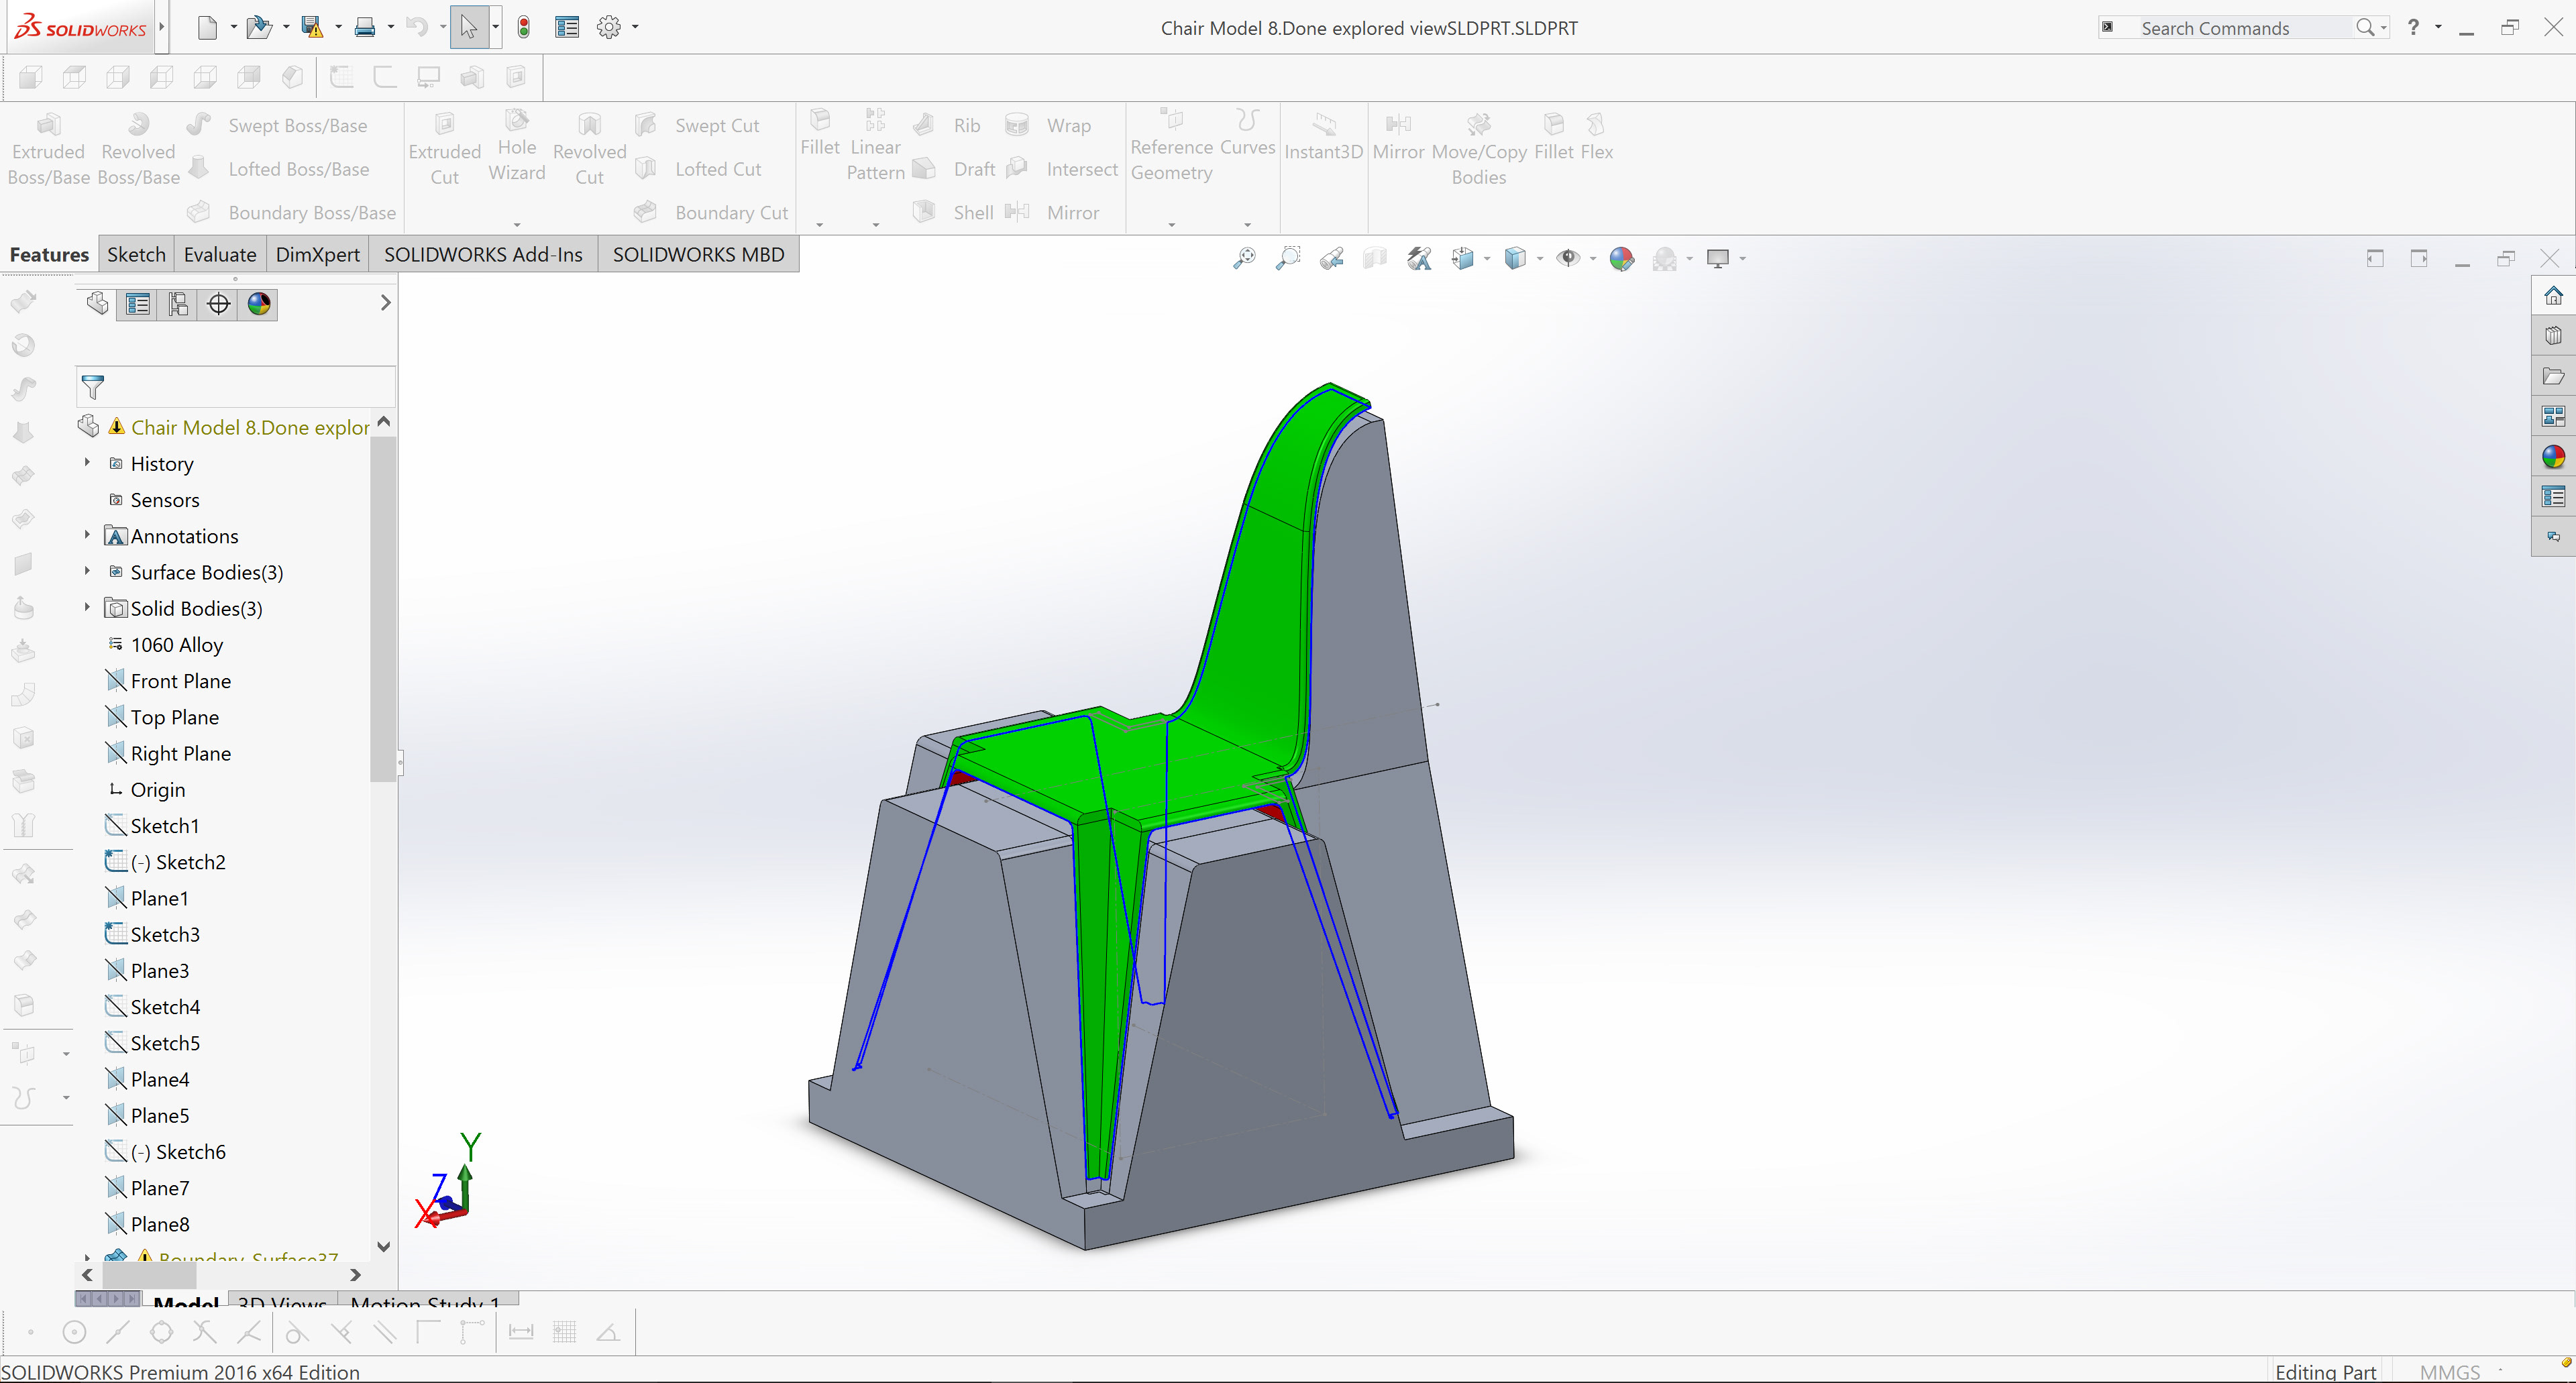
Task: Expand the Surface Bodies(3) node
Action: click(x=87, y=571)
